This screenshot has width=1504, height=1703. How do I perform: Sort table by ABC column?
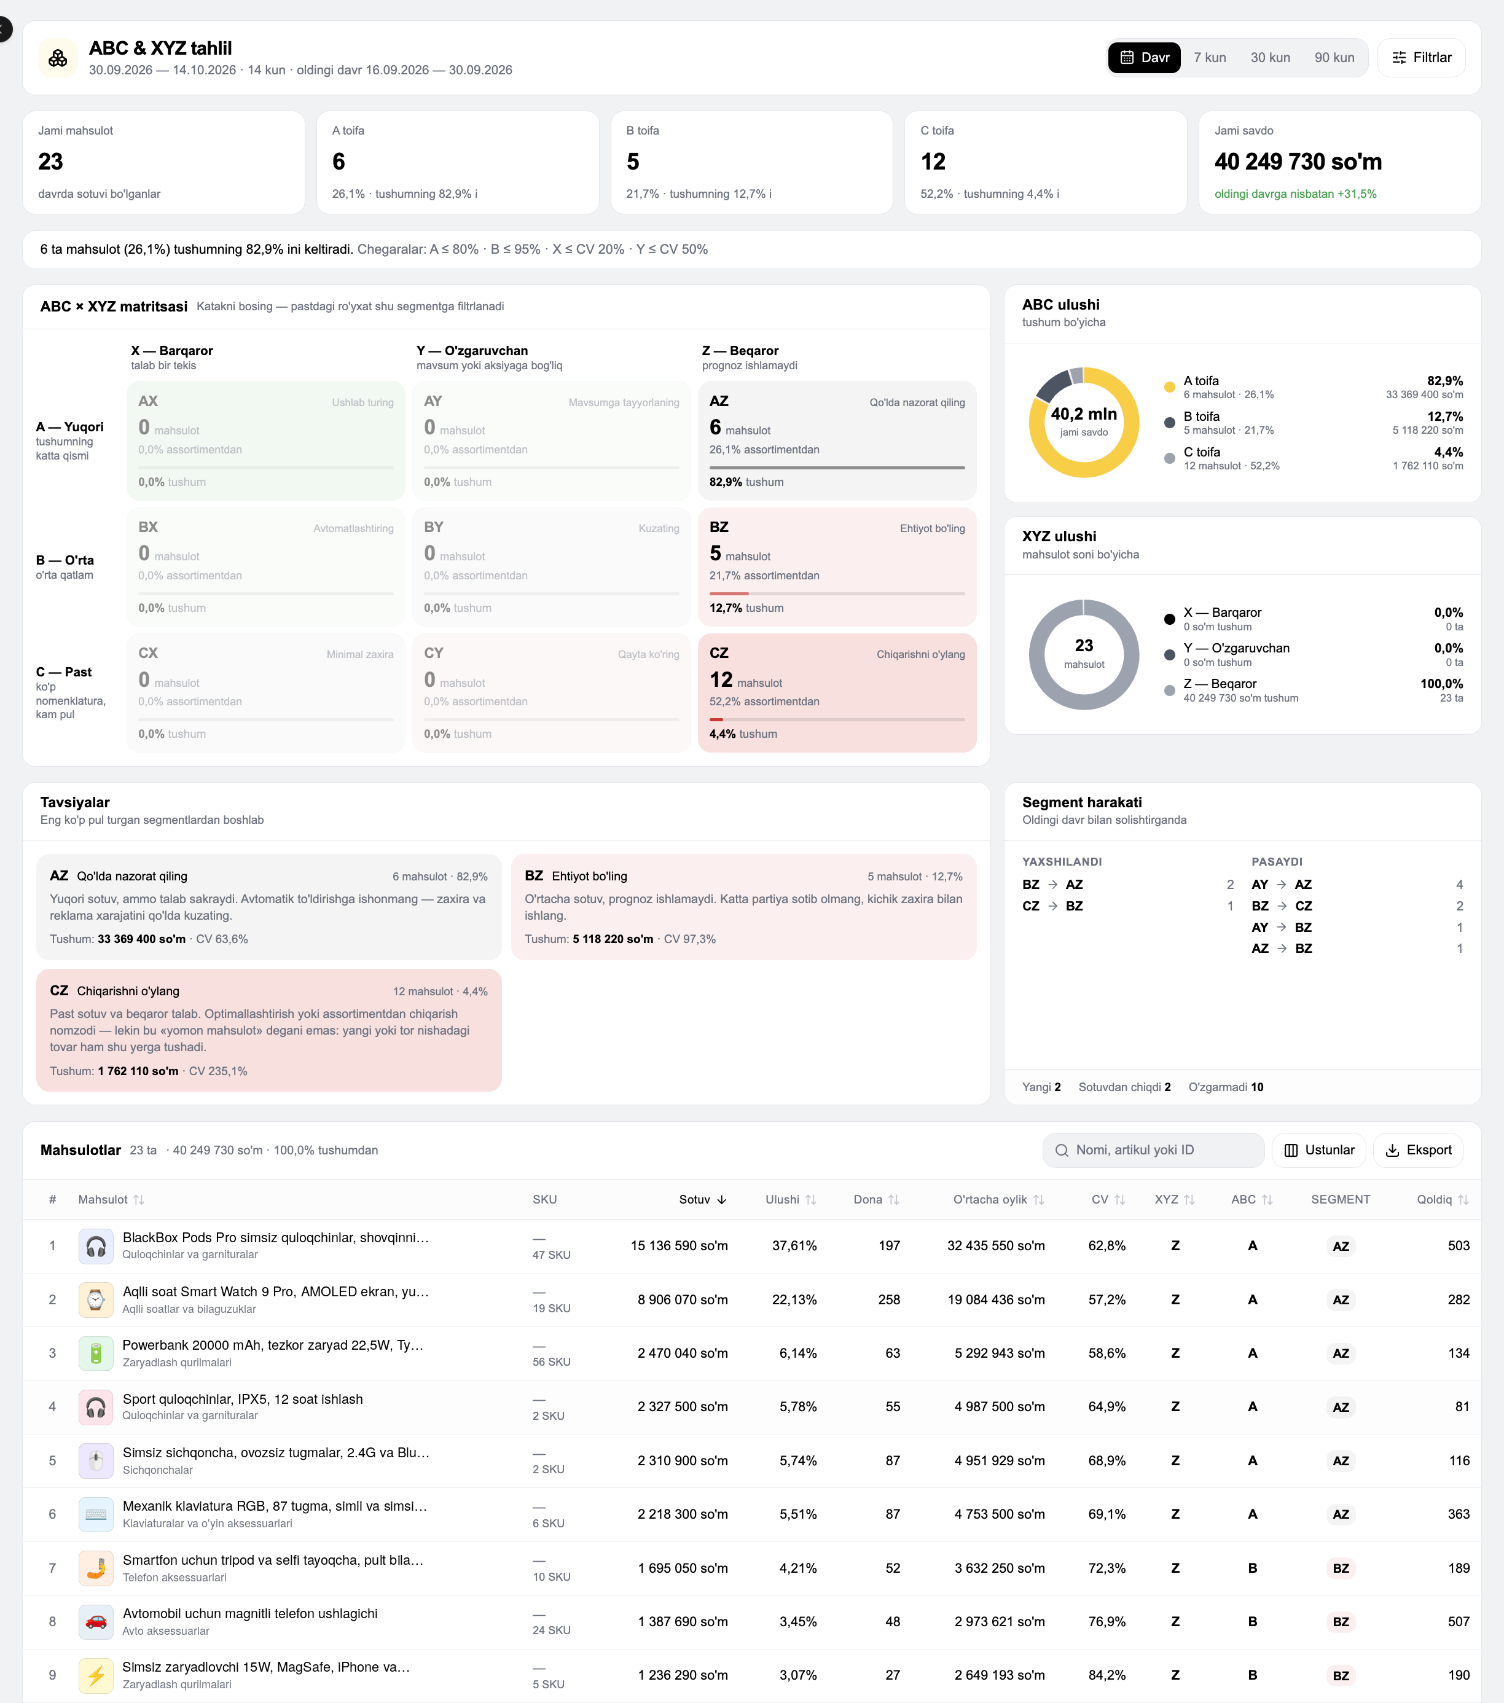point(1251,1199)
